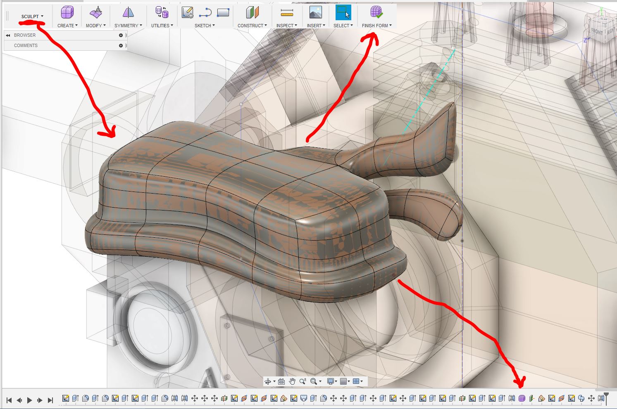The image size is (617, 409).
Task: Click the Finish Form icon
Action: (x=376, y=12)
